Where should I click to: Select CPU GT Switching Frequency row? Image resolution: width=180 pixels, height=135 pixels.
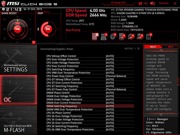point(90,86)
